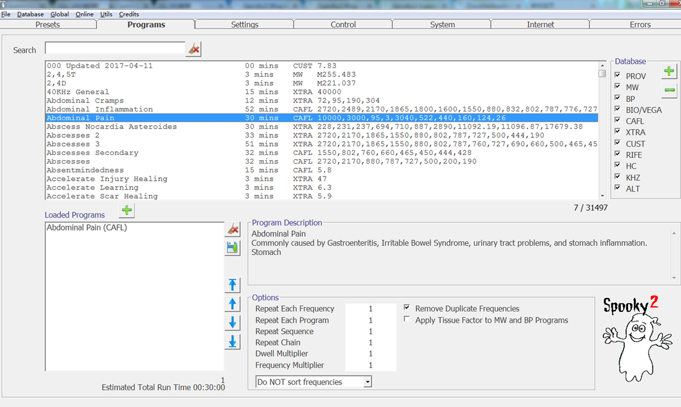
Task: Select Abdominal Inflammation program in list
Action: (x=100, y=109)
